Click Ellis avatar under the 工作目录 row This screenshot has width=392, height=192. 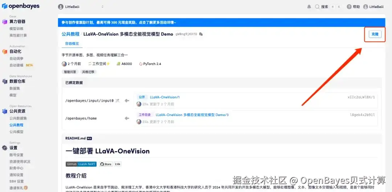tap(139, 122)
